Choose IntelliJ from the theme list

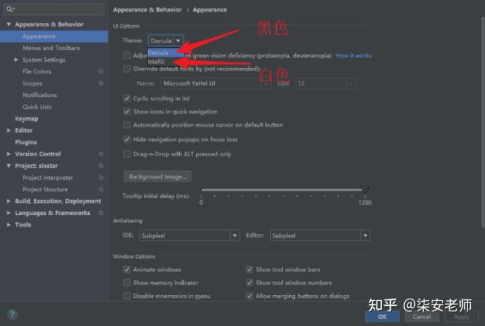tap(156, 61)
